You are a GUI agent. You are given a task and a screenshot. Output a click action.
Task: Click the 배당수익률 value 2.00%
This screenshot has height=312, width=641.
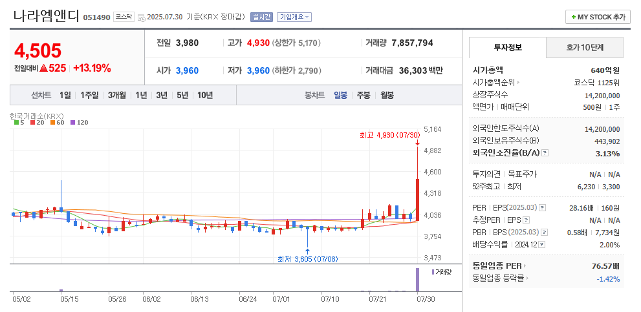pos(610,245)
